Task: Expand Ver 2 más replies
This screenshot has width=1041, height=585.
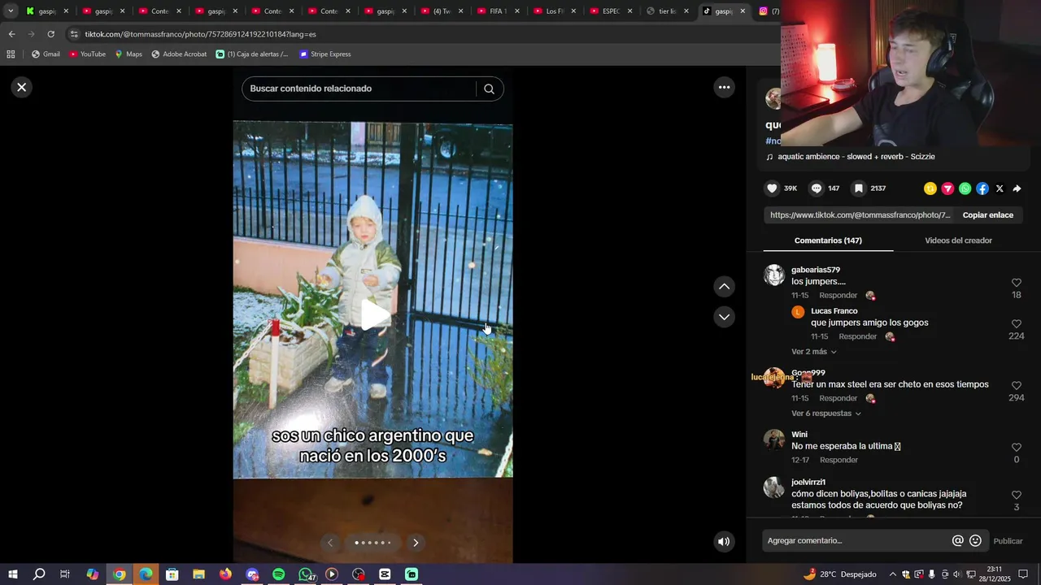Action: coord(814,352)
